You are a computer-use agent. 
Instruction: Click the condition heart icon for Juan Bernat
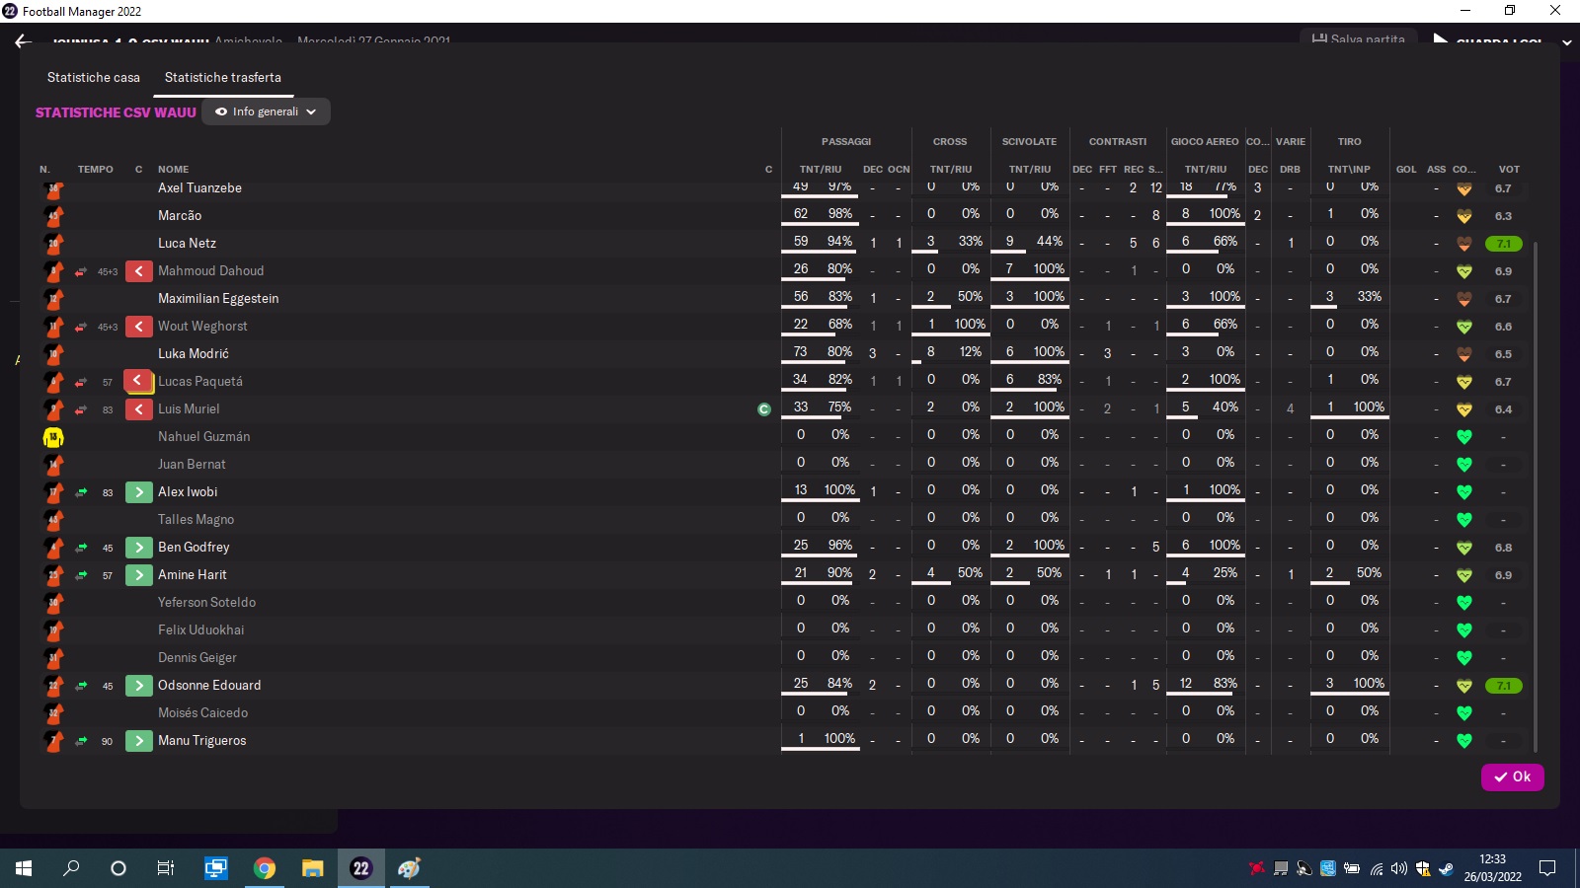click(x=1464, y=465)
